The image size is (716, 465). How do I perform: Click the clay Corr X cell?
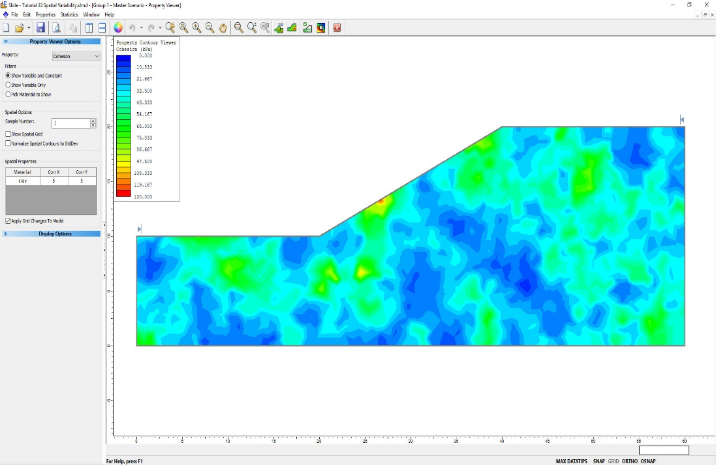click(x=54, y=181)
